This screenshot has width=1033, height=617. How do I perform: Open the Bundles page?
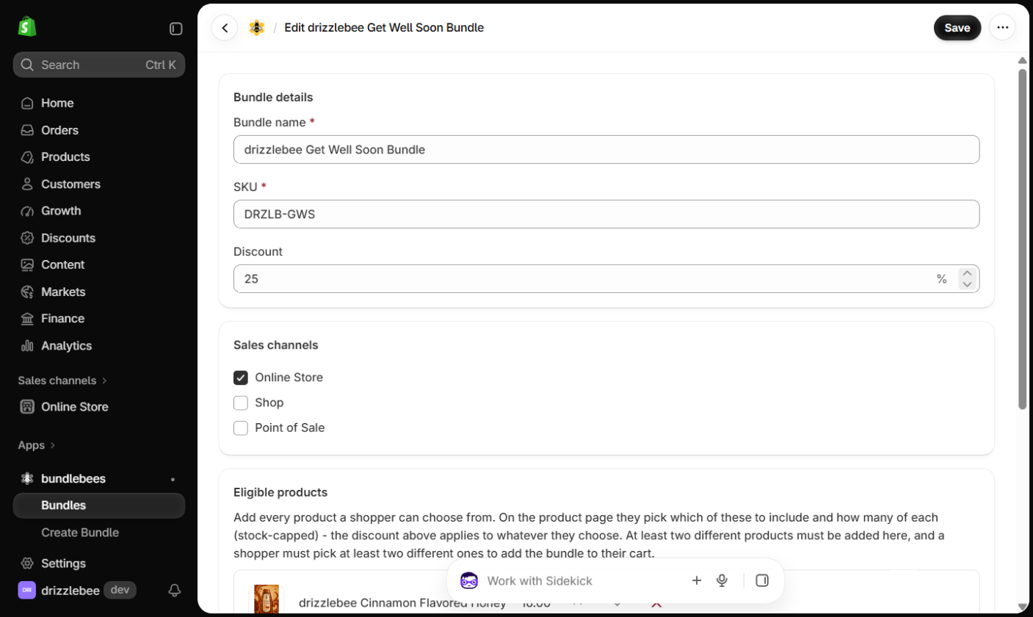[99, 505]
